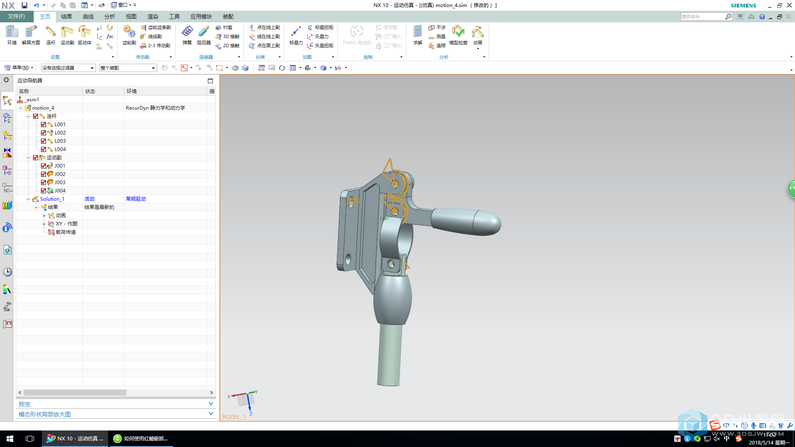The width and height of the screenshot is (795, 447).
Task: Switch to the 视图 (View) tab
Action: pos(131,17)
